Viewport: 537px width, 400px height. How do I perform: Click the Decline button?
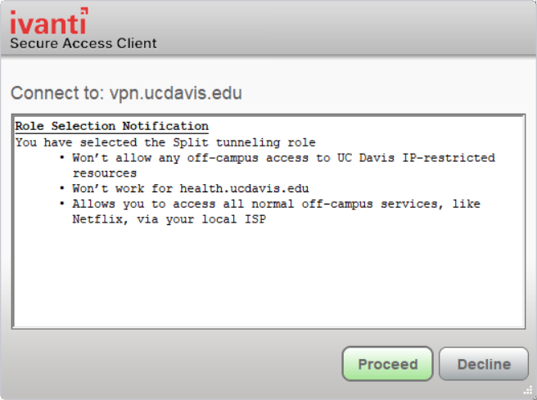click(x=483, y=364)
